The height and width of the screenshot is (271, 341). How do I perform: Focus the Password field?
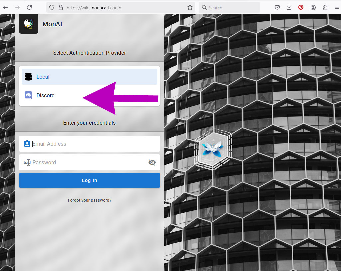tap(89, 162)
